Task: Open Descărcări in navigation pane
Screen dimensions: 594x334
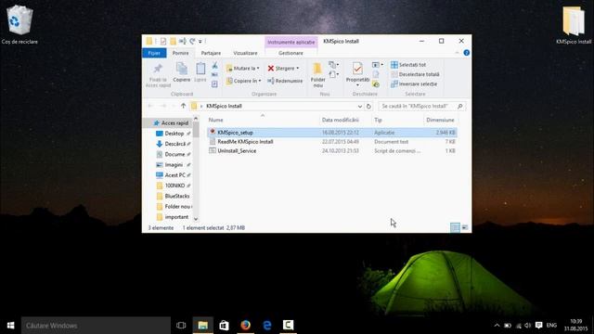Action: (x=174, y=144)
